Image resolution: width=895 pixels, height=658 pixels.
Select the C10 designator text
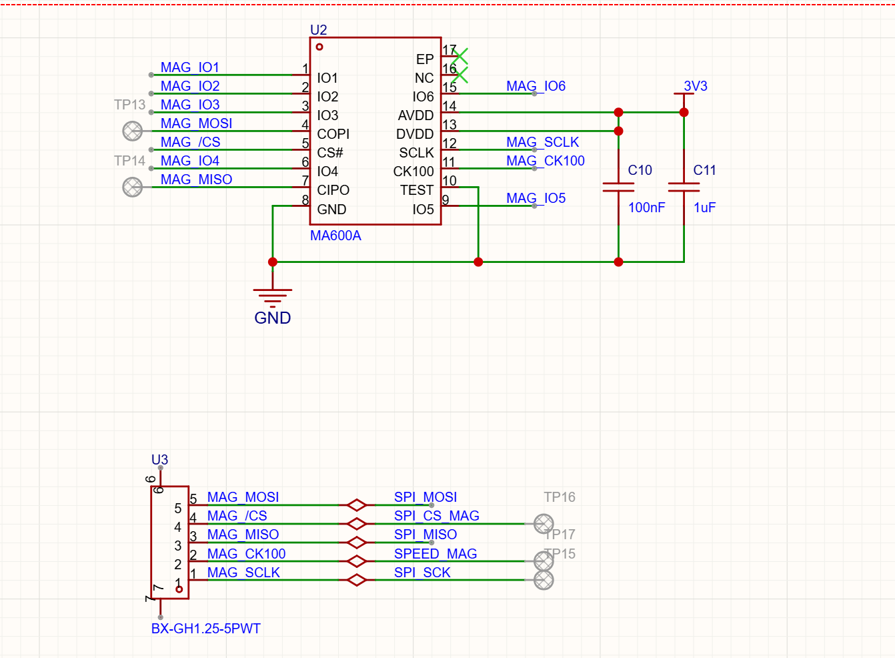point(640,170)
